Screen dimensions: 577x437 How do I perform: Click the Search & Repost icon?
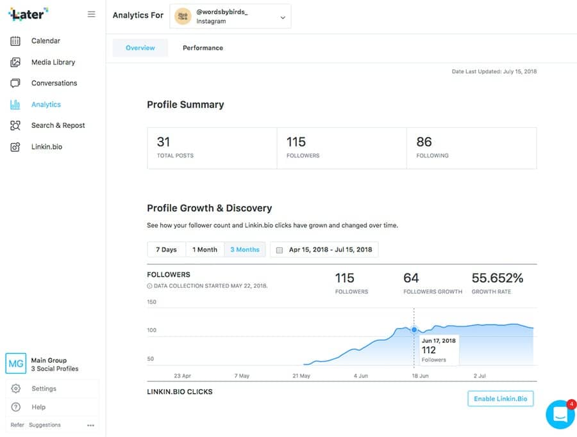pos(15,125)
